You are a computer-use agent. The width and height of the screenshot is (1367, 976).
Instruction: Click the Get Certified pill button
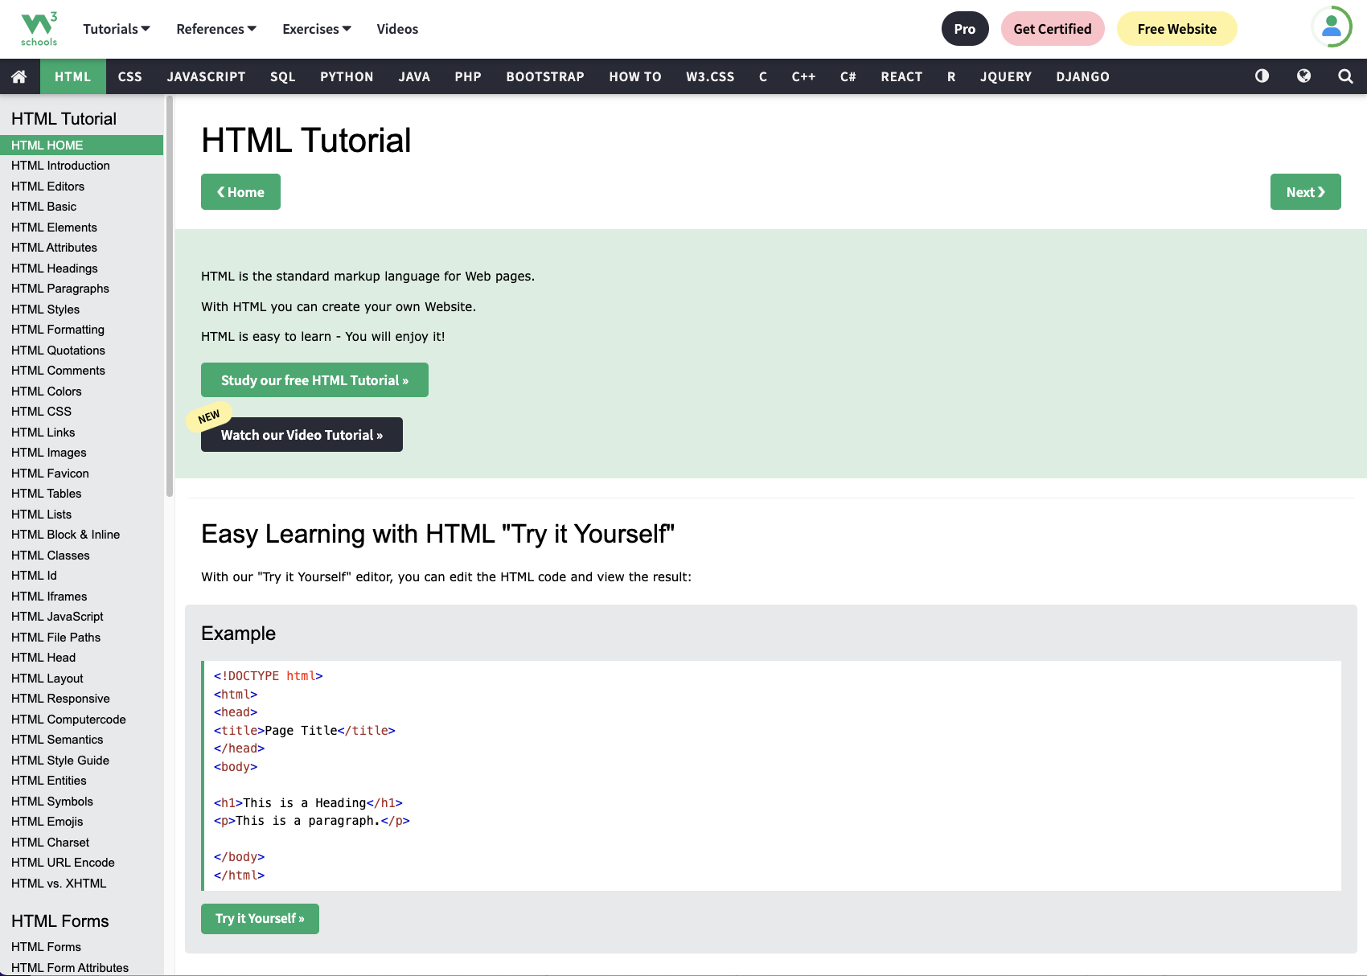(1052, 29)
